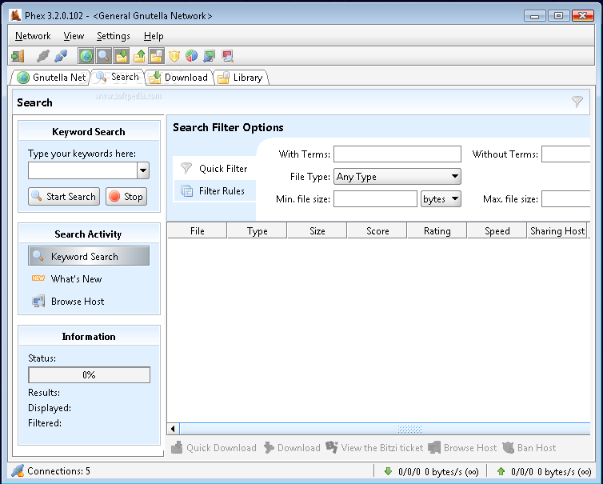Click the Download button below results
This screenshot has width=603, height=484.
coord(292,448)
